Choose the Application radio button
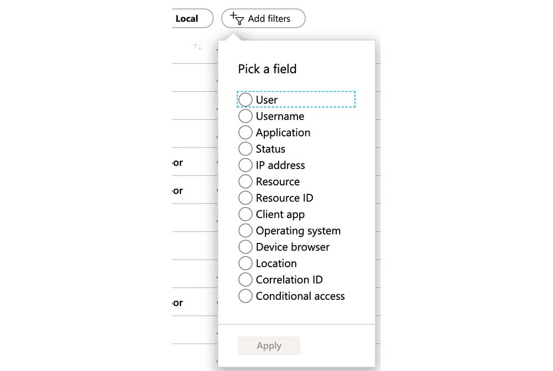The height and width of the screenshot is (371, 553). 246,132
